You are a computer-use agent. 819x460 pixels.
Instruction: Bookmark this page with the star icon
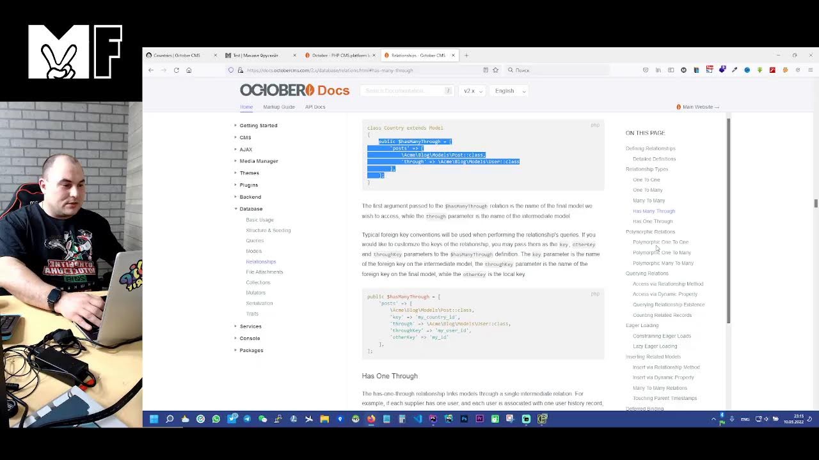(x=495, y=70)
